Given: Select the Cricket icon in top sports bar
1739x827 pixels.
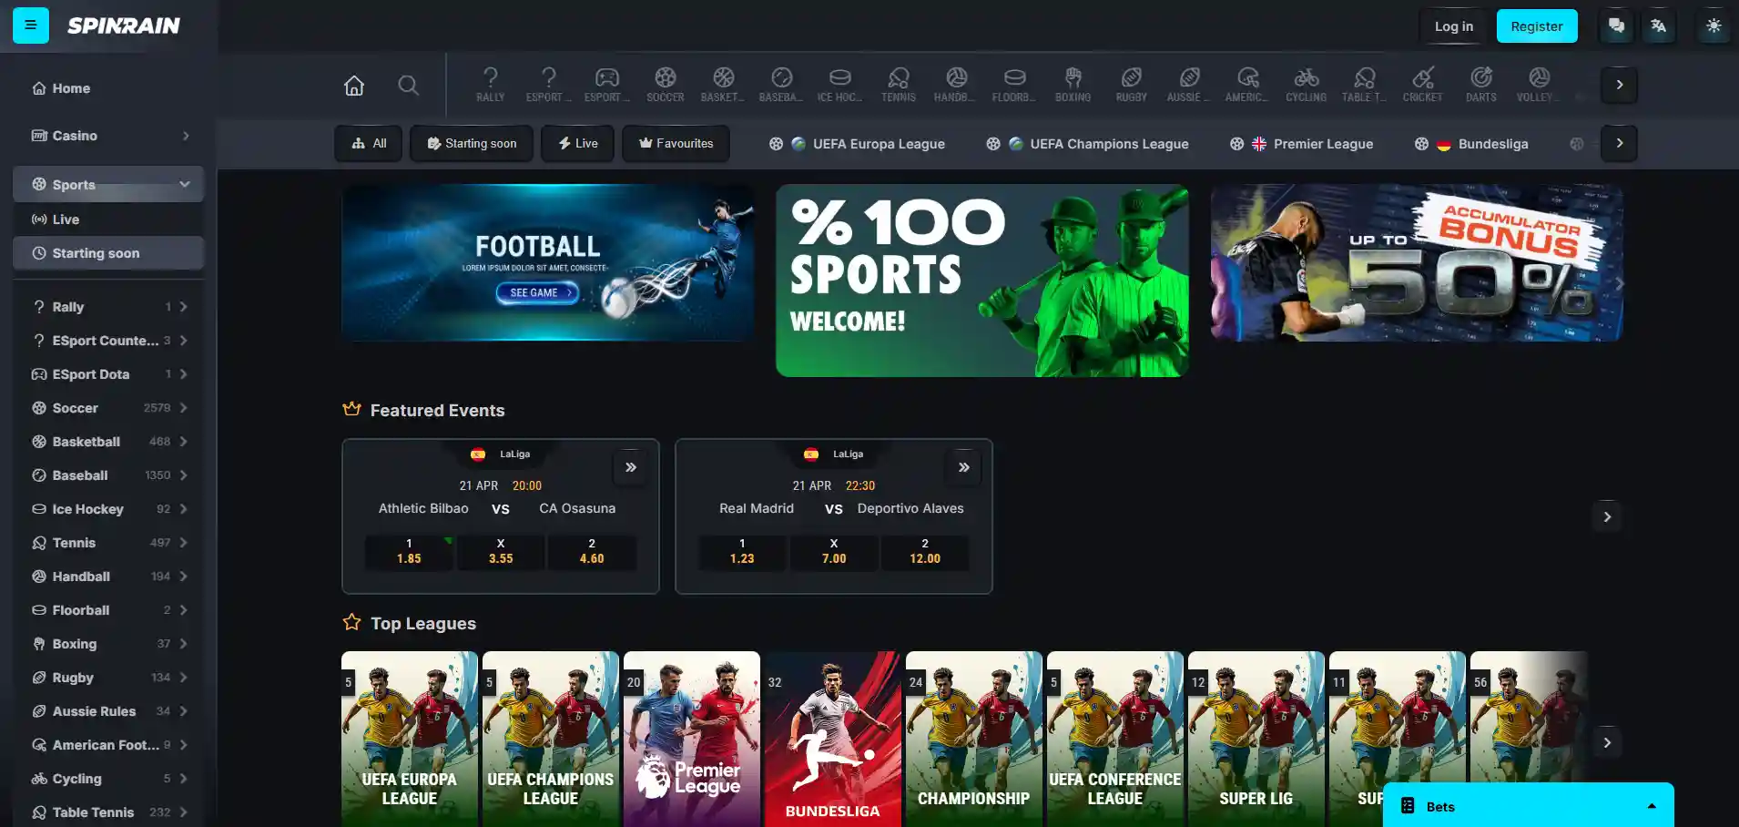Looking at the screenshot, I should coord(1423,85).
